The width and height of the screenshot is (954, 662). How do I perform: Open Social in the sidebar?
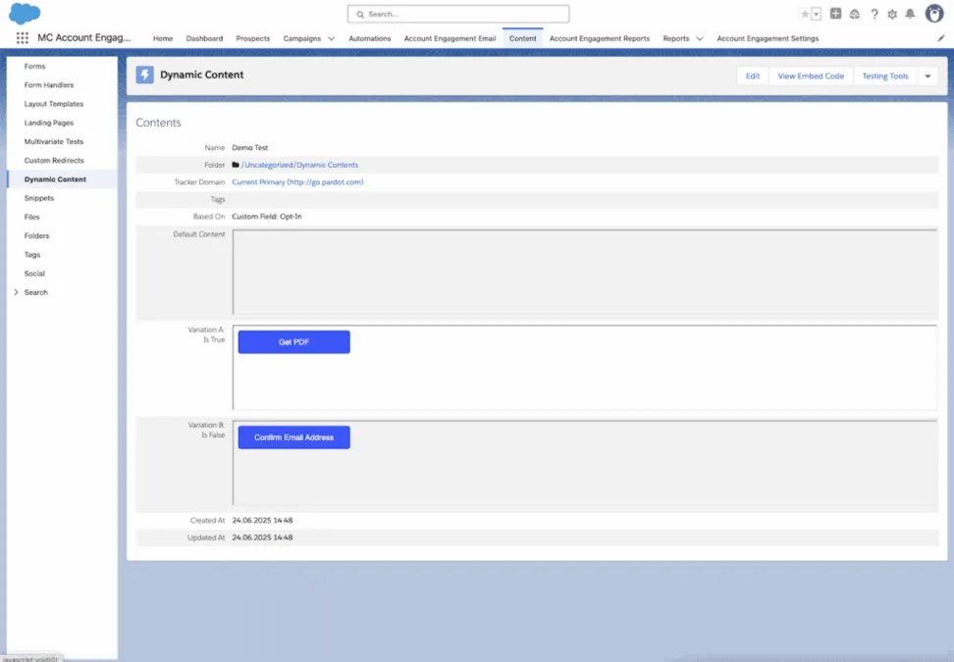34,273
